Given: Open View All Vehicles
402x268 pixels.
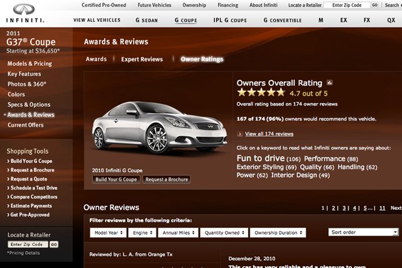Looking at the screenshot, I should tap(97, 20).
